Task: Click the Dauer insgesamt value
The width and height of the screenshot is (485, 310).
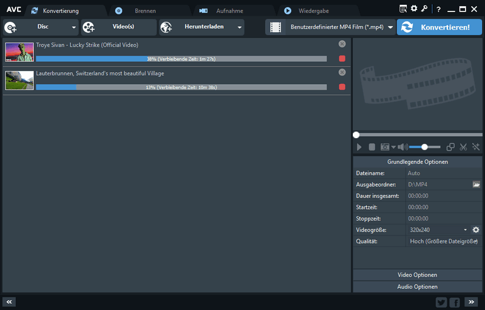Action: 444,196
